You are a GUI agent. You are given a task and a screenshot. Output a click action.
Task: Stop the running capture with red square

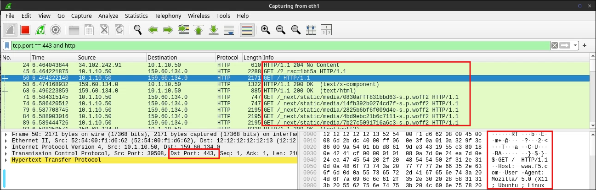[25, 30]
